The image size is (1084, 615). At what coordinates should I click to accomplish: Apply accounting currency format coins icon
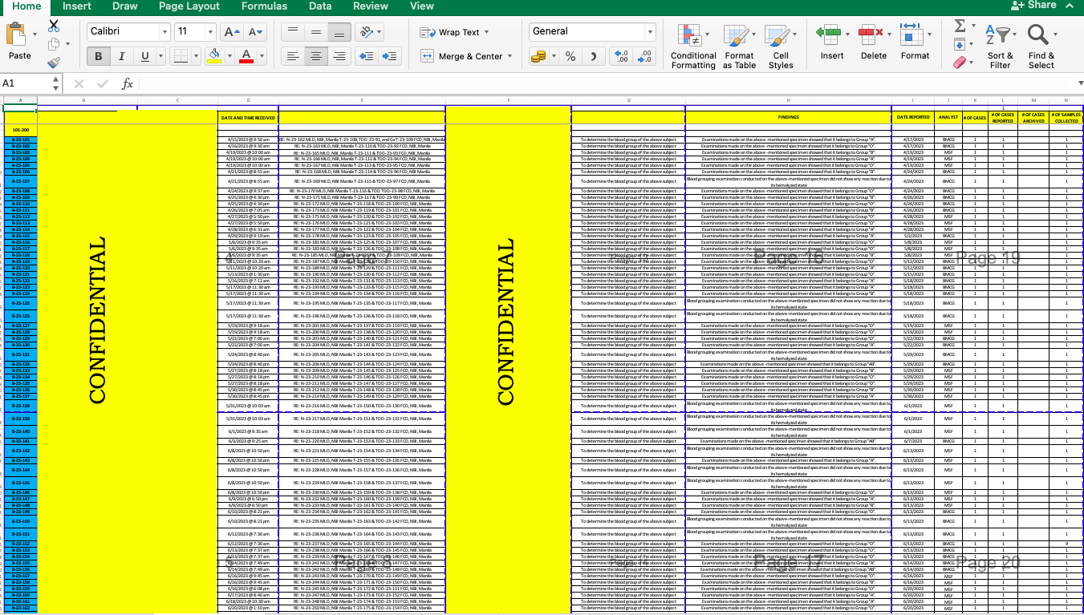click(538, 56)
